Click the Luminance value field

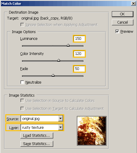tap(79, 39)
